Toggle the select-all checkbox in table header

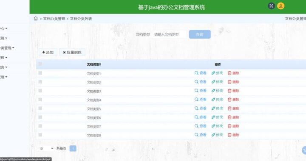tap(40, 64)
